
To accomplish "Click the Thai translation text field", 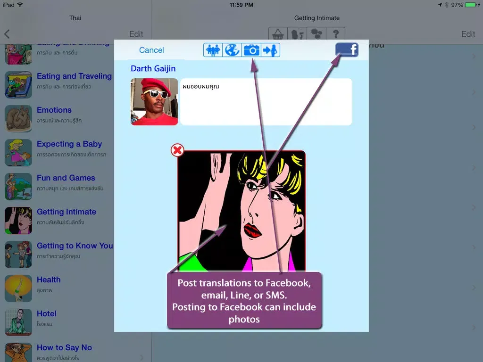I will click(x=266, y=102).
